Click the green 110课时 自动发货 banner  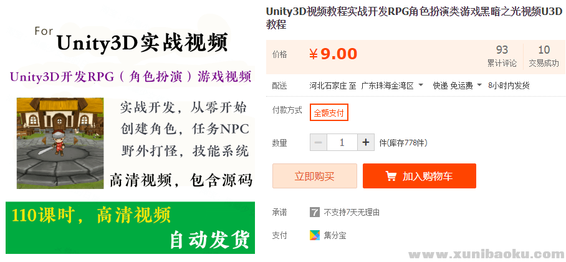(x=130, y=227)
